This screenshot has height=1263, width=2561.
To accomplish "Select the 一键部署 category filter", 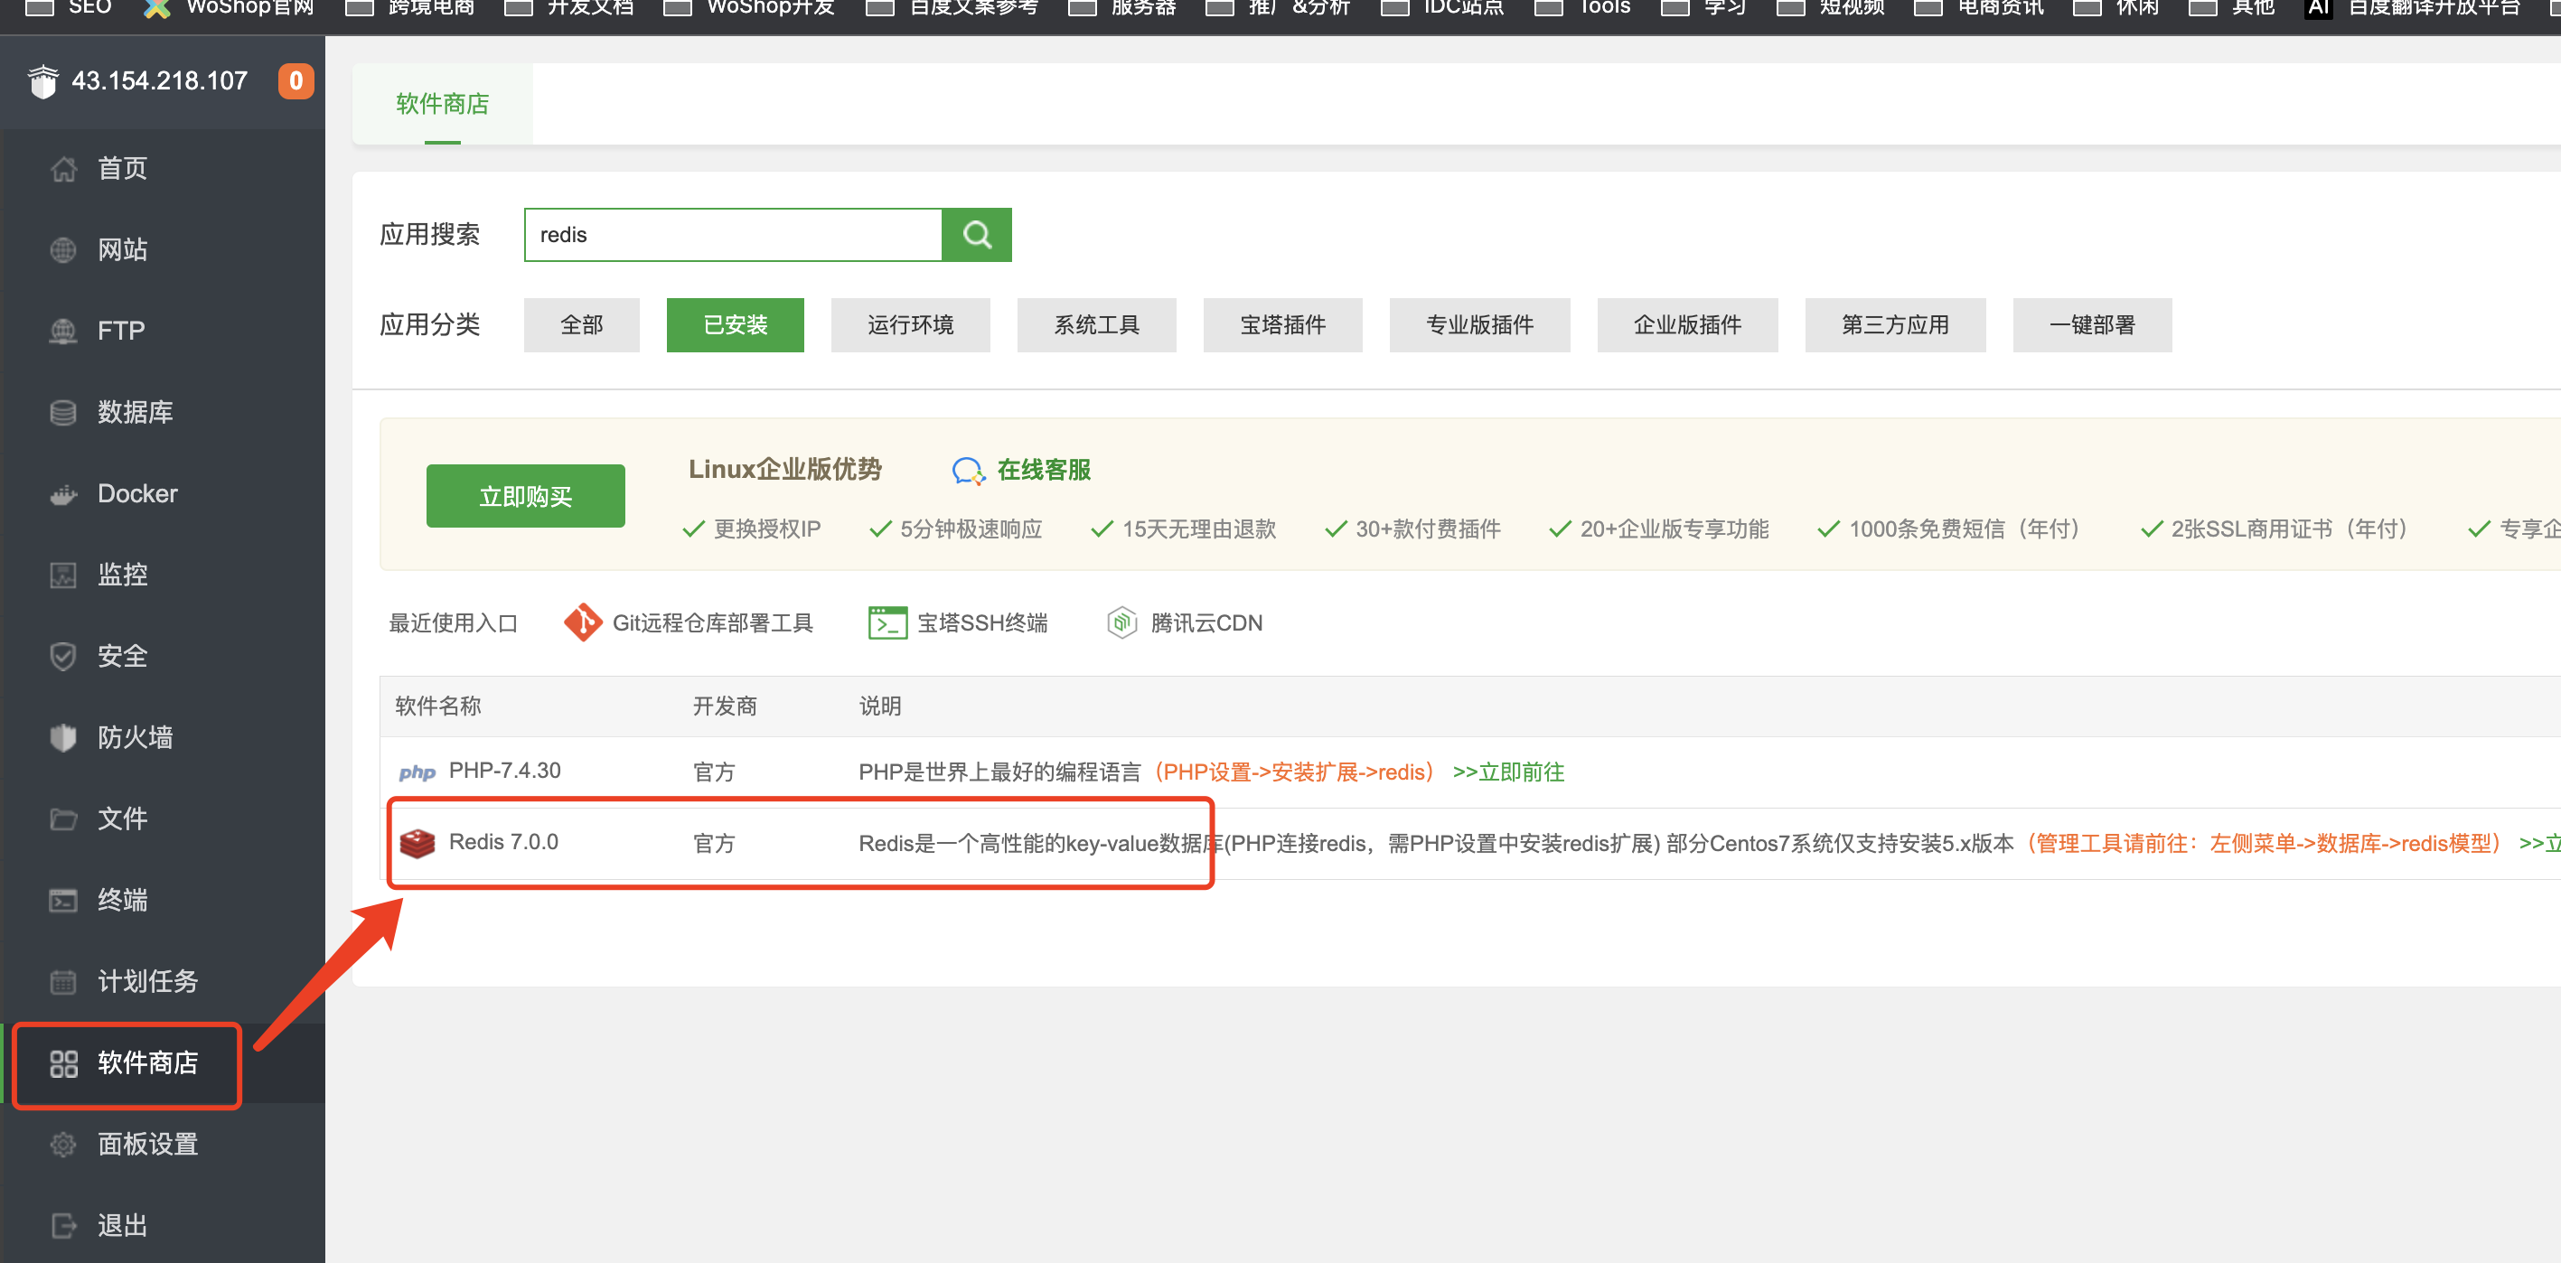I will (x=2091, y=325).
